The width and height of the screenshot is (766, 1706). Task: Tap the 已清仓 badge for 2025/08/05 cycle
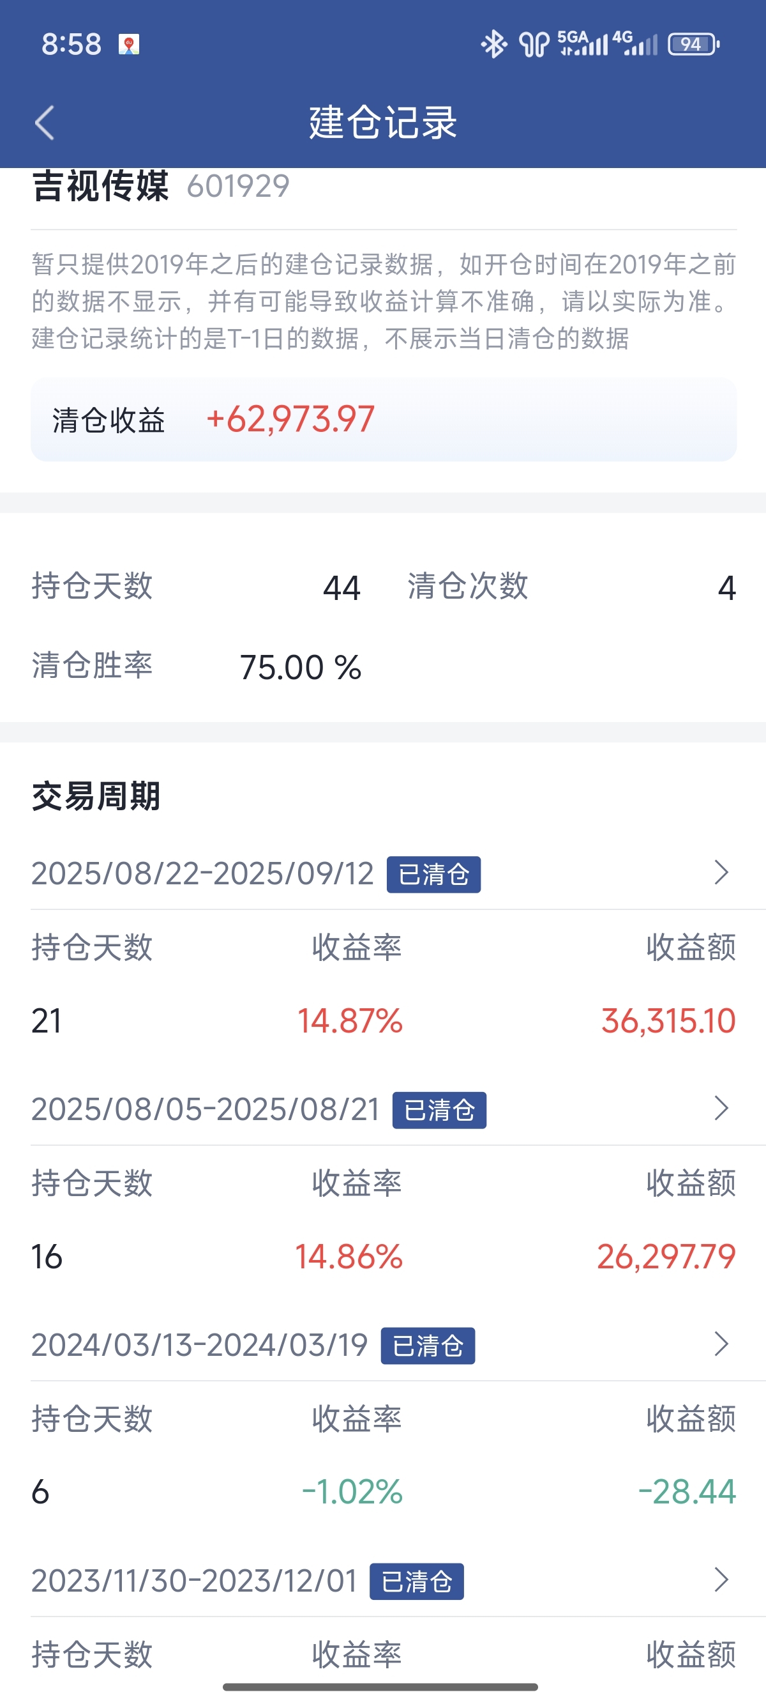coord(439,1110)
